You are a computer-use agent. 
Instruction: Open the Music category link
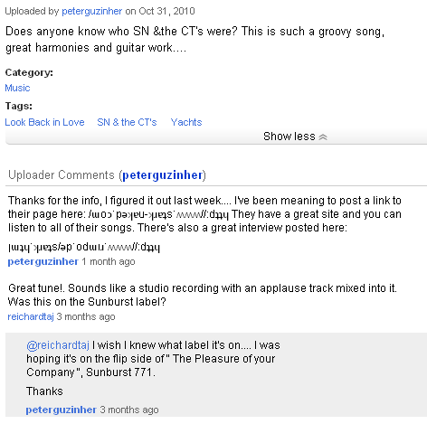coord(17,88)
